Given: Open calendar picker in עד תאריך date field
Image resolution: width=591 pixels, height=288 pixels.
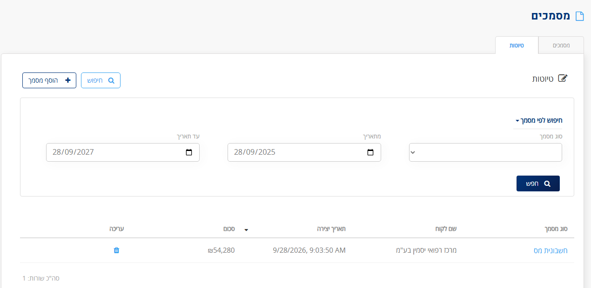Looking at the screenshot, I should pyautogui.click(x=189, y=152).
